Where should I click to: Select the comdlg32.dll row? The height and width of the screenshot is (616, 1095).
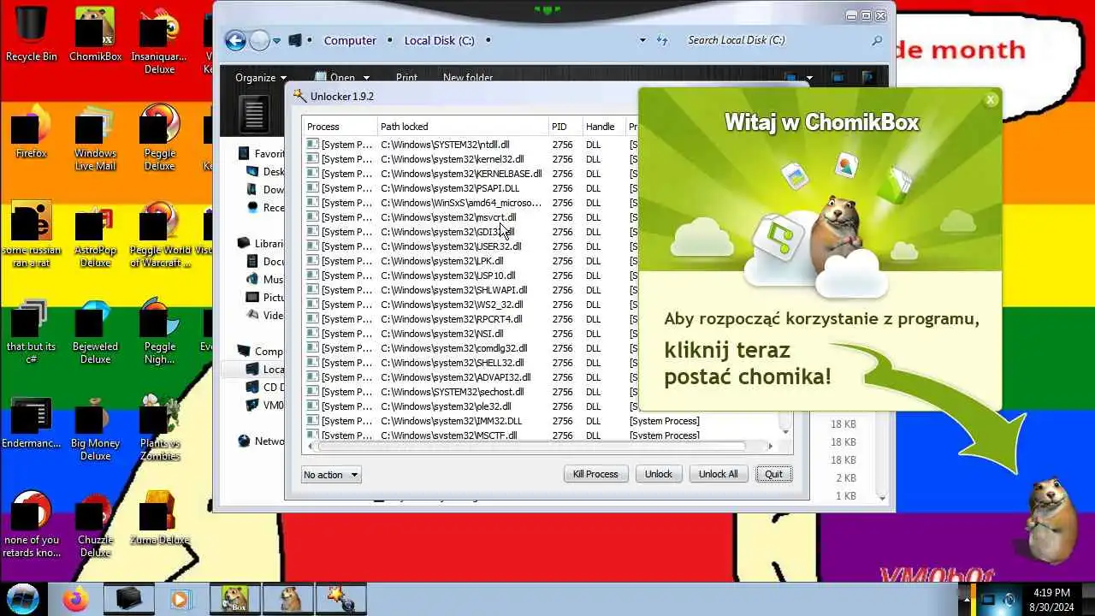(469, 348)
